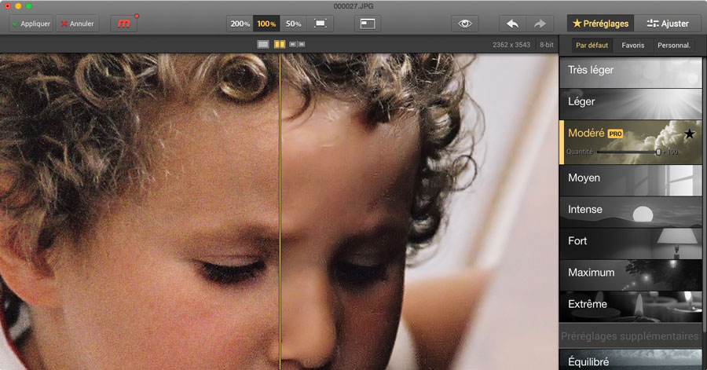The width and height of the screenshot is (707, 370).
Task: Choose the Extrême preset
Action: pyautogui.click(x=630, y=306)
